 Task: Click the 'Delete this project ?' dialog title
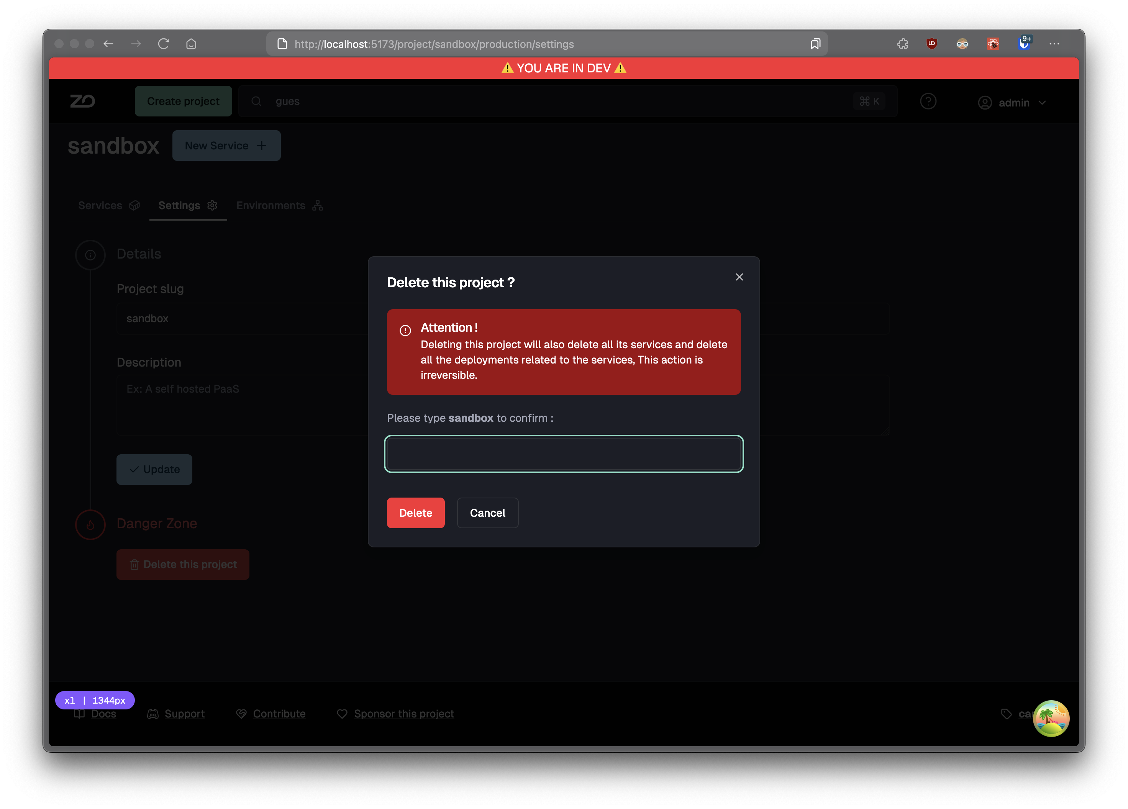tap(451, 282)
